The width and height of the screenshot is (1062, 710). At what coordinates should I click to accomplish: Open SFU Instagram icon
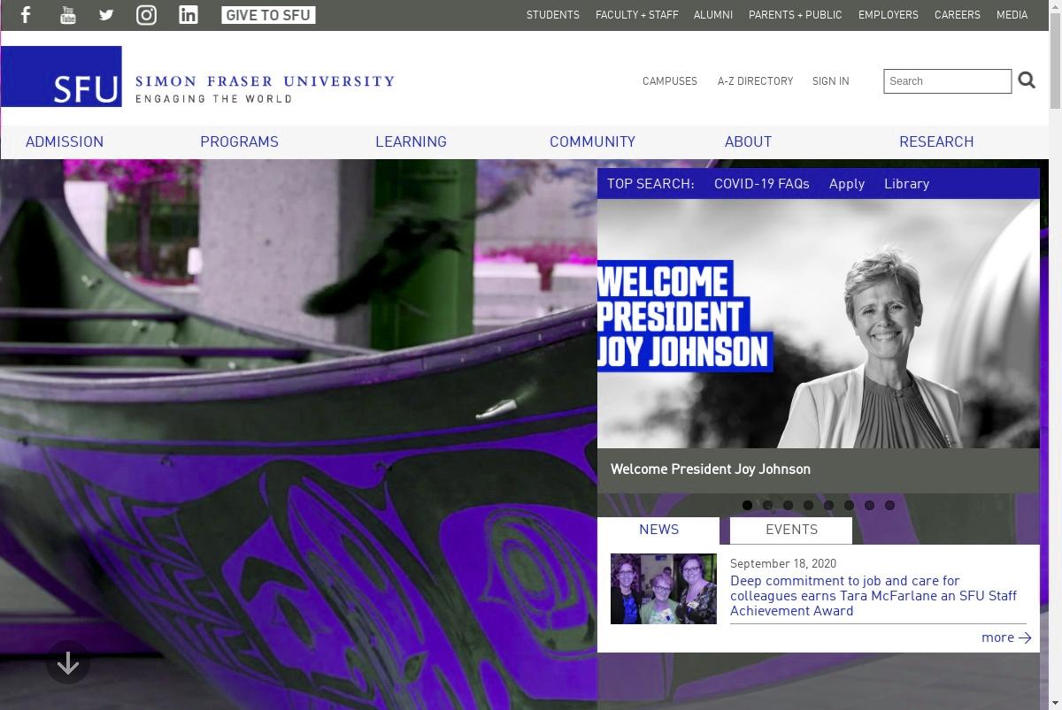coord(146,15)
